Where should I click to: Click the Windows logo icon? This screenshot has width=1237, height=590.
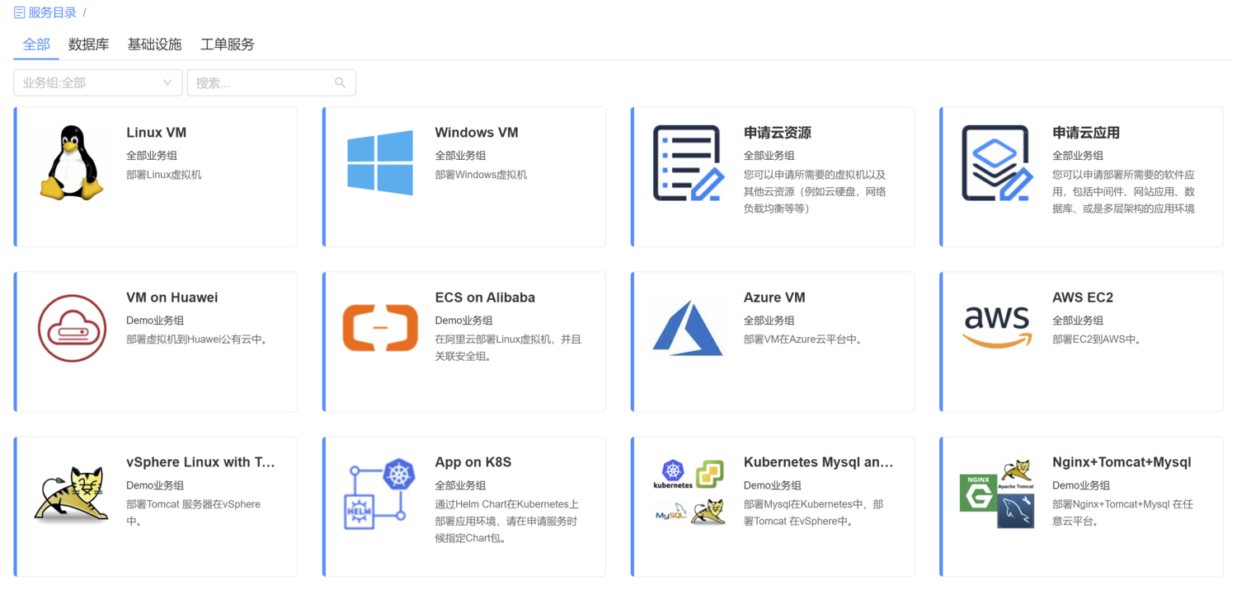click(380, 162)
